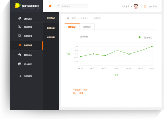Viewport: 164px width, 119px height.
Task: Click the orange home icon
Action: [50, 6]
